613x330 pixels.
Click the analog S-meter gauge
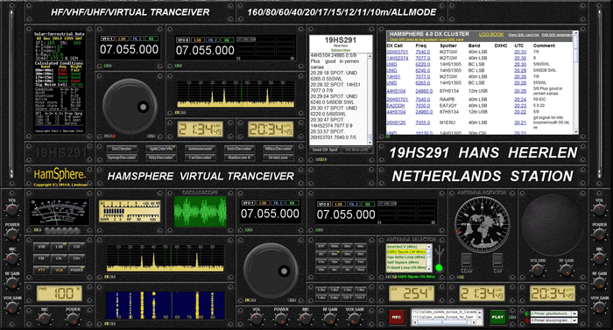pyautogui.click(x=60, y=212)
